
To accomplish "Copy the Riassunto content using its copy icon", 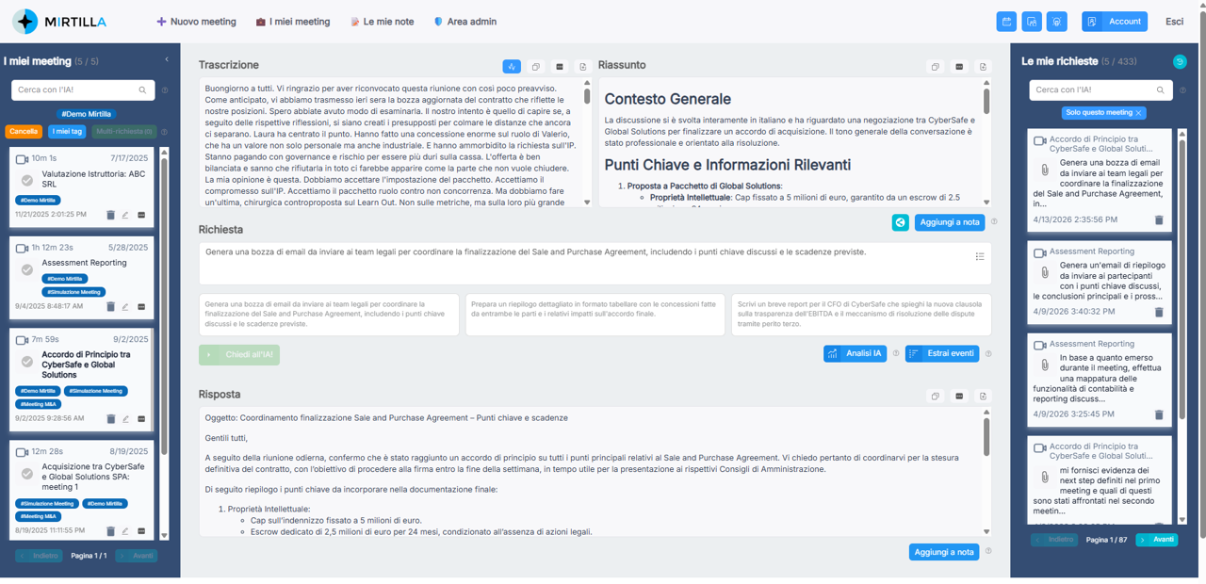I will [x=935, y=66].
